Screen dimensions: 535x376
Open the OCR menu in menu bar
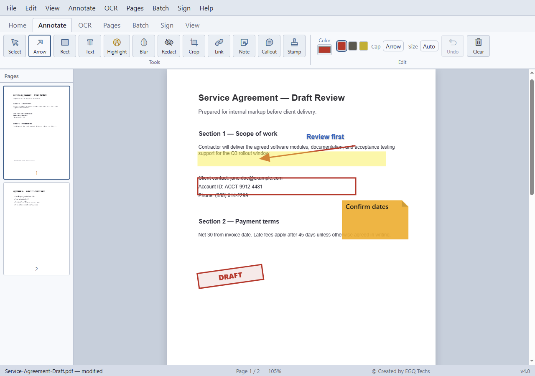point(111,8)
